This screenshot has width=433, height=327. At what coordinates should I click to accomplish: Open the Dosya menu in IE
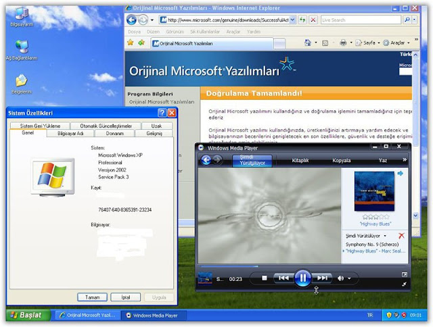coord(134,32)
